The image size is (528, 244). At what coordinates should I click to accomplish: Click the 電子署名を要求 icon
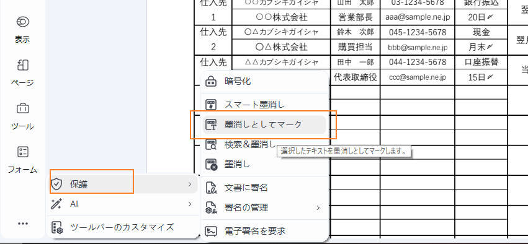(211, 231)
